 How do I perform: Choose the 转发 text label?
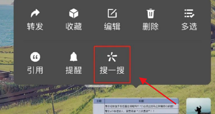(x=35, y=26)
